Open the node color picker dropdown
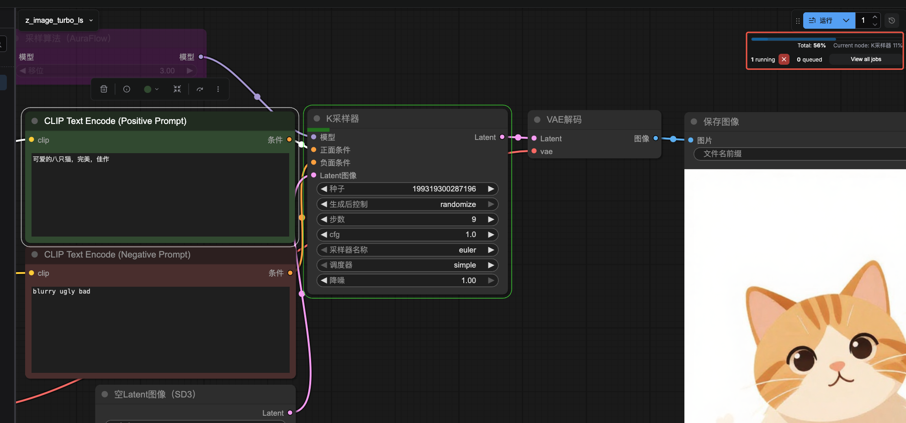 [151, 89]
